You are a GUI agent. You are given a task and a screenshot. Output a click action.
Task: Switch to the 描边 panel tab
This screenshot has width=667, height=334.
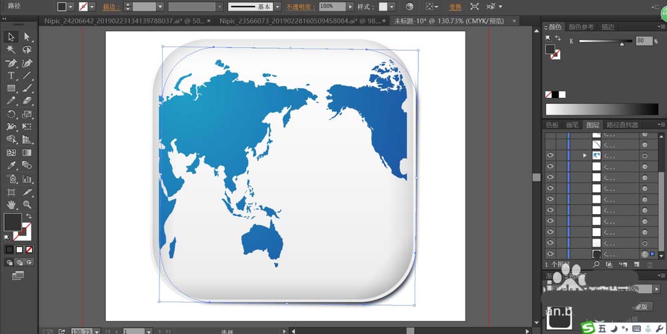(x=608, y=27)
